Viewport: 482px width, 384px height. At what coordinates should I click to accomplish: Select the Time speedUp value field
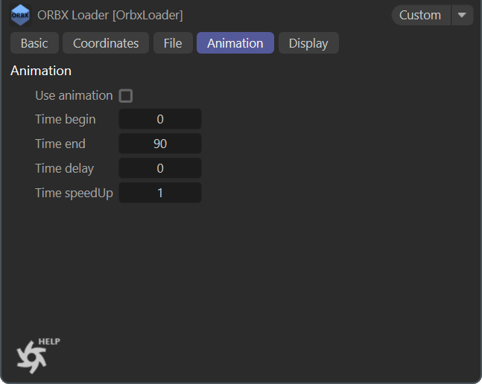point(160,193)
